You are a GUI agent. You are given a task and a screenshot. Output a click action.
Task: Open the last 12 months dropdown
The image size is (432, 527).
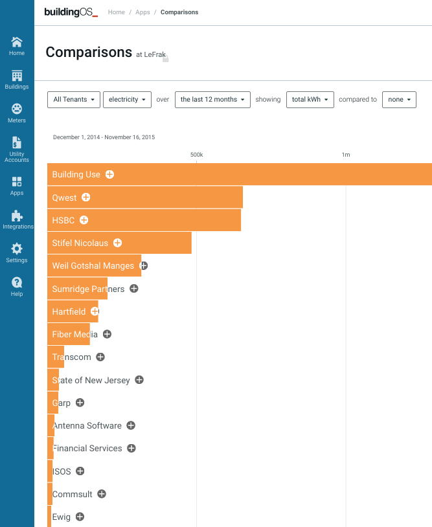pyautogui.click(x=212, y=100)
